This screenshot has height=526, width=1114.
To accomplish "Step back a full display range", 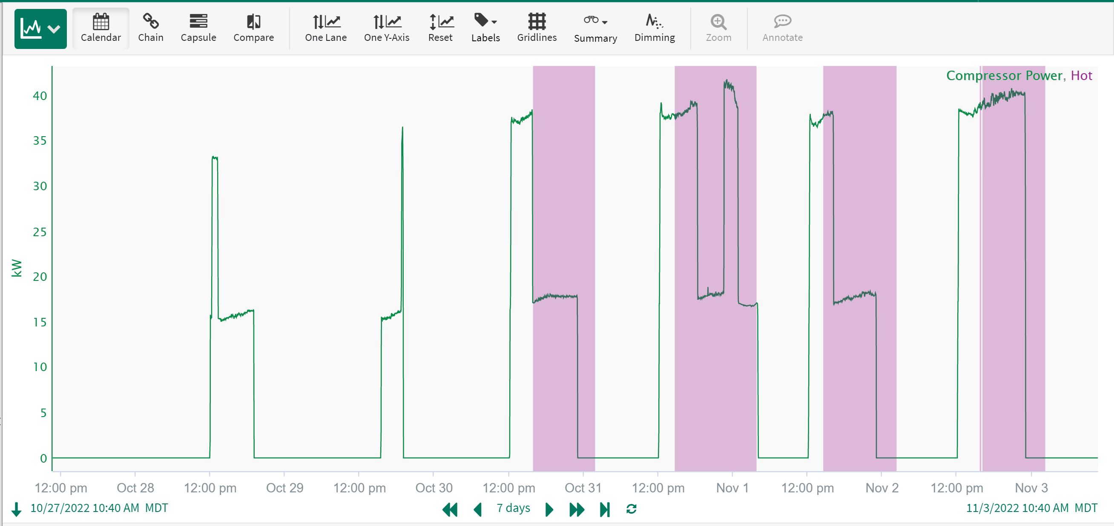I will coord(450,509).
